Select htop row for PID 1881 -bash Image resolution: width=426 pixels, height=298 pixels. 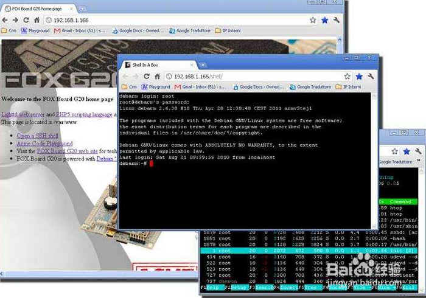pos(309,238)
